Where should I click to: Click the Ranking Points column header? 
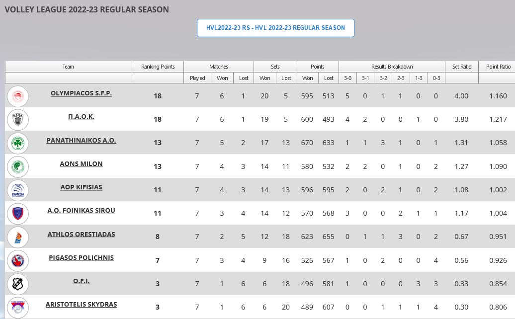pyautogui.click(x=158, y=67)
